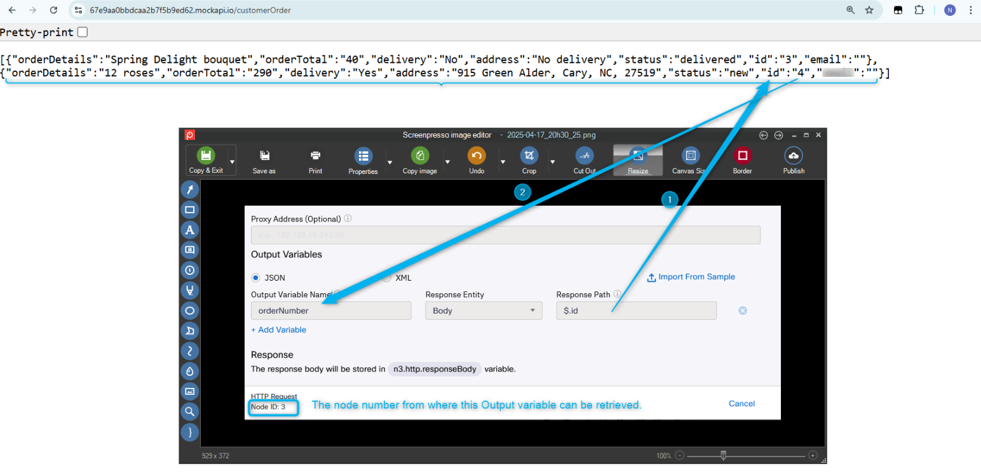This screenshot has width=981, height=473.
Task: Activate the Magnifier tool in sidebar
Action: (x=189, y=411)
